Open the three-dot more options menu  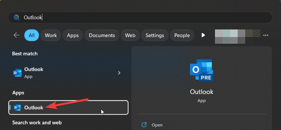266,35
